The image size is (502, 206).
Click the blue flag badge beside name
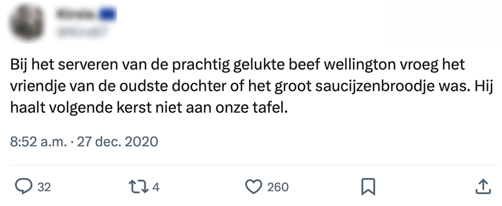[x=107, y=16]
